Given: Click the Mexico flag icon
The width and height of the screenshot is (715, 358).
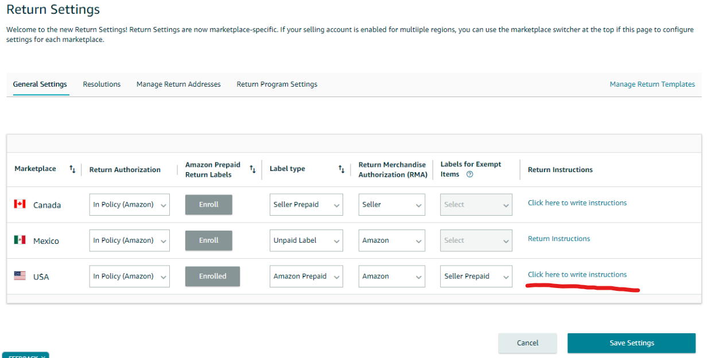Looking at the screenshot, I should pyautogui.click(x=20, y=240).
